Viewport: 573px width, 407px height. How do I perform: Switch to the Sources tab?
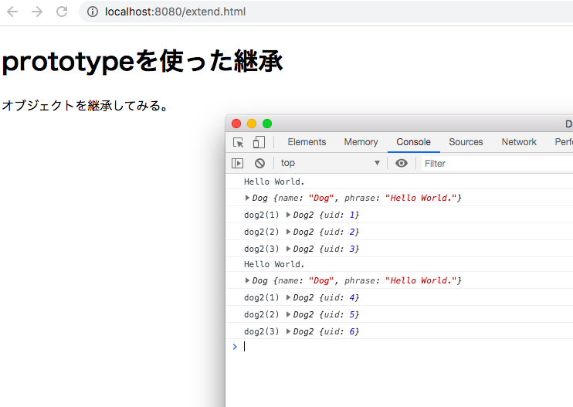pyautogui.click(x=466, y=142)
